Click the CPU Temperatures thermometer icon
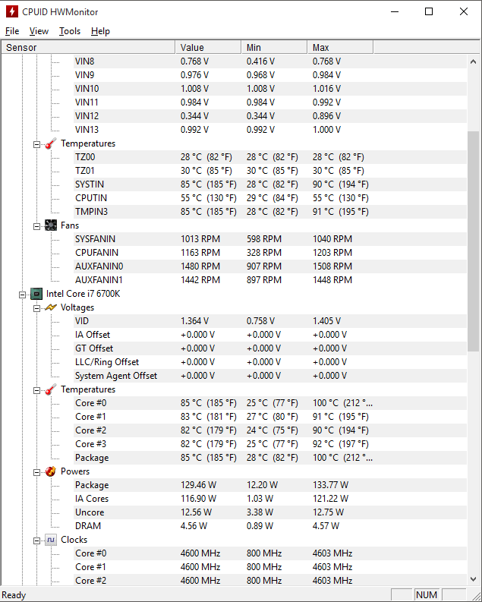482x602 pixels. click(x=51, y=389)
